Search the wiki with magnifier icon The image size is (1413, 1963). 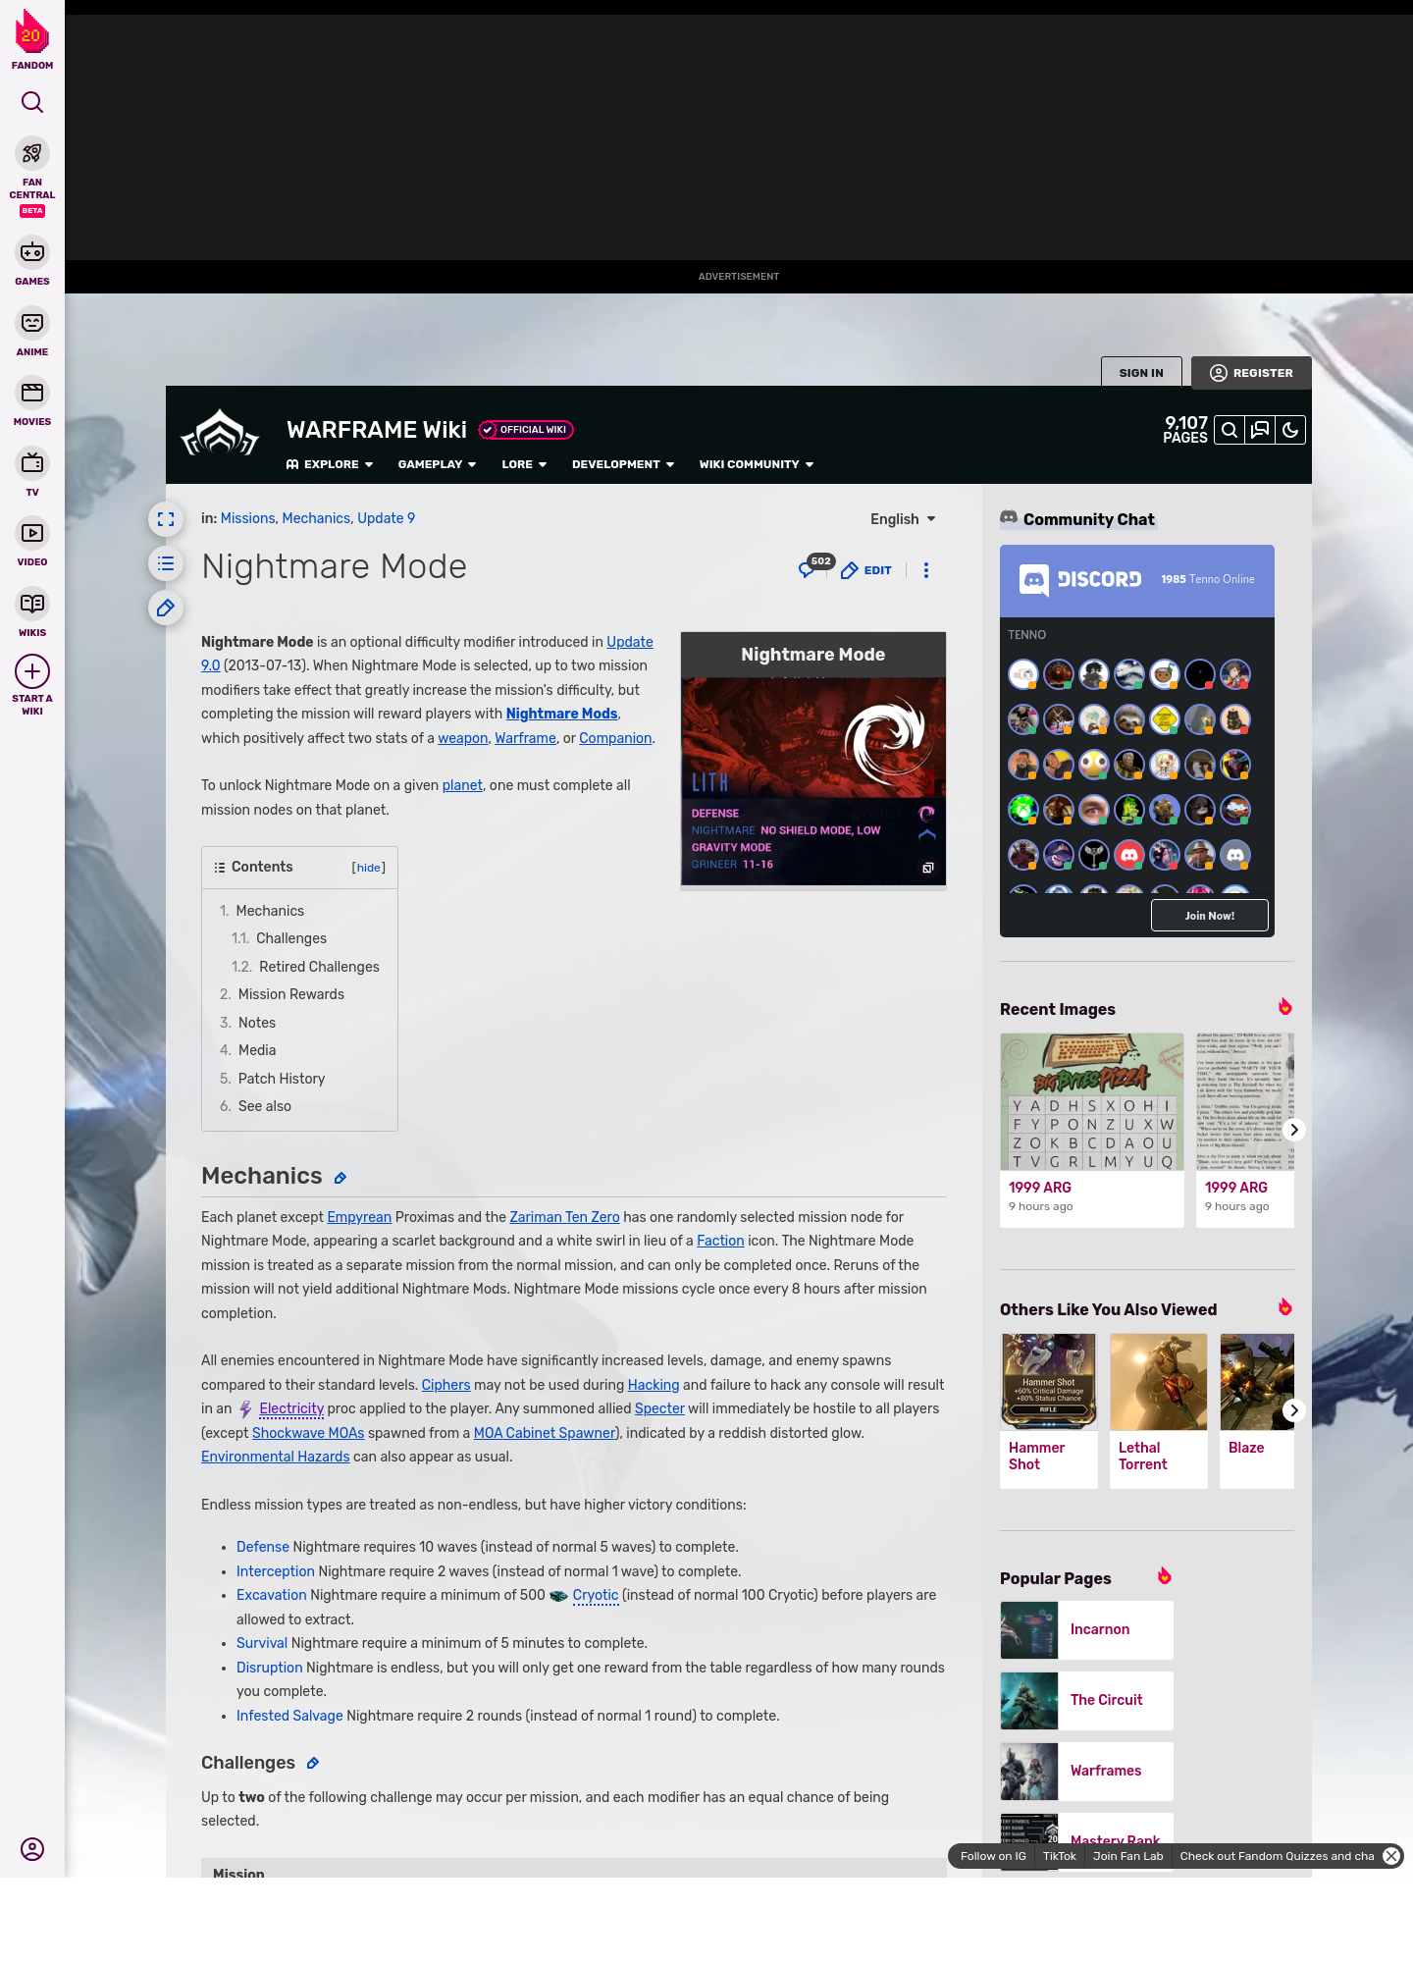(x=1229, y=430)
